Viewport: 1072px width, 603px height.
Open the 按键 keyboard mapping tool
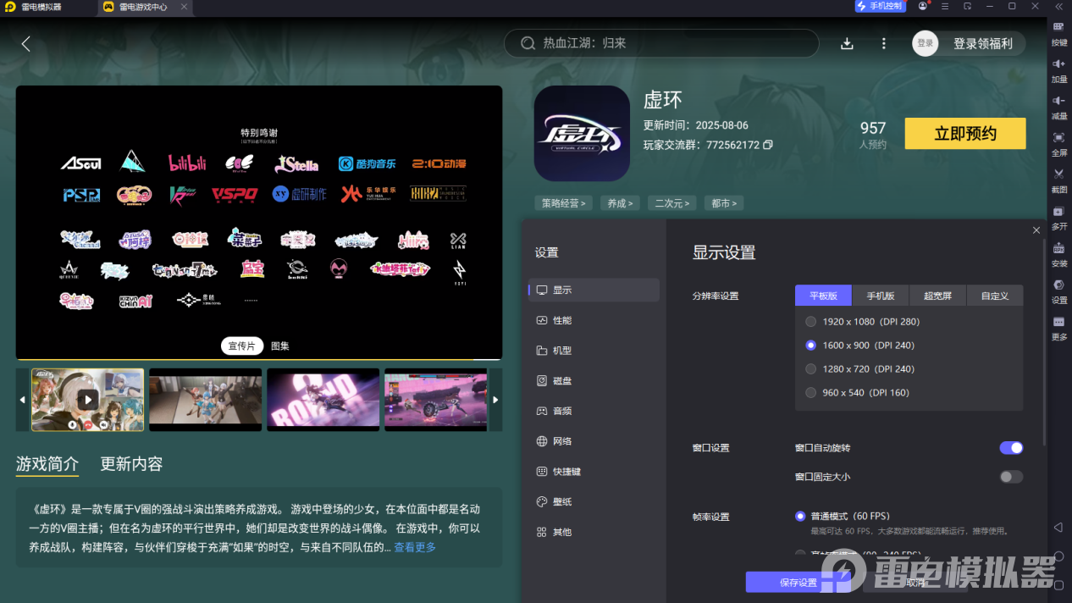(x=1058, y=32)
